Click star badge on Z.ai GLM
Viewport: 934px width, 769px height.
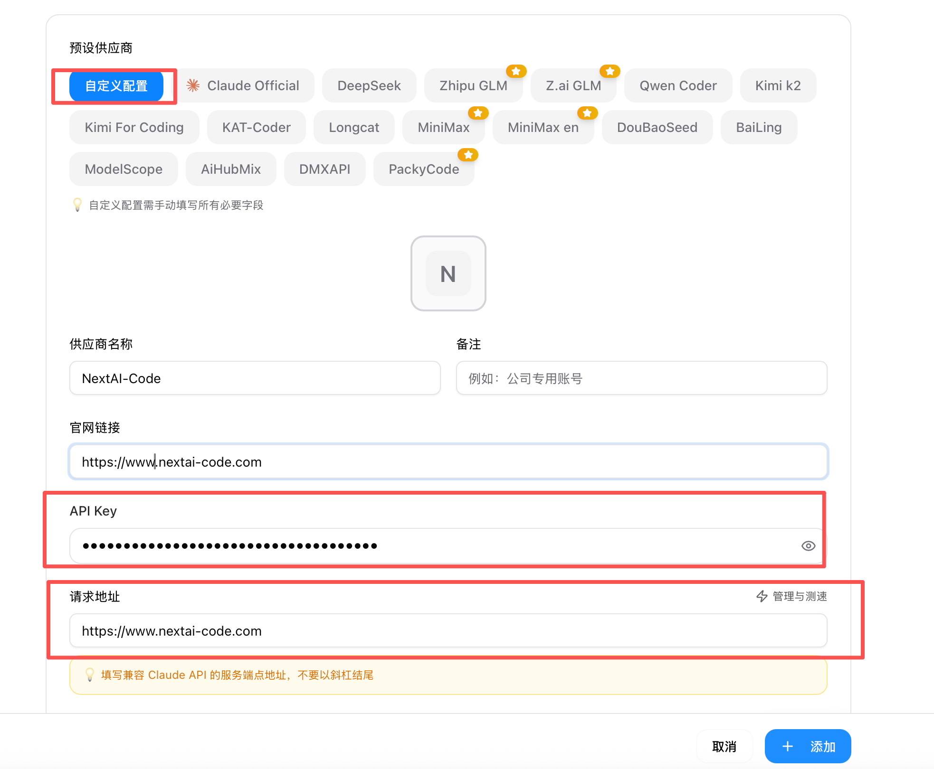610,71
